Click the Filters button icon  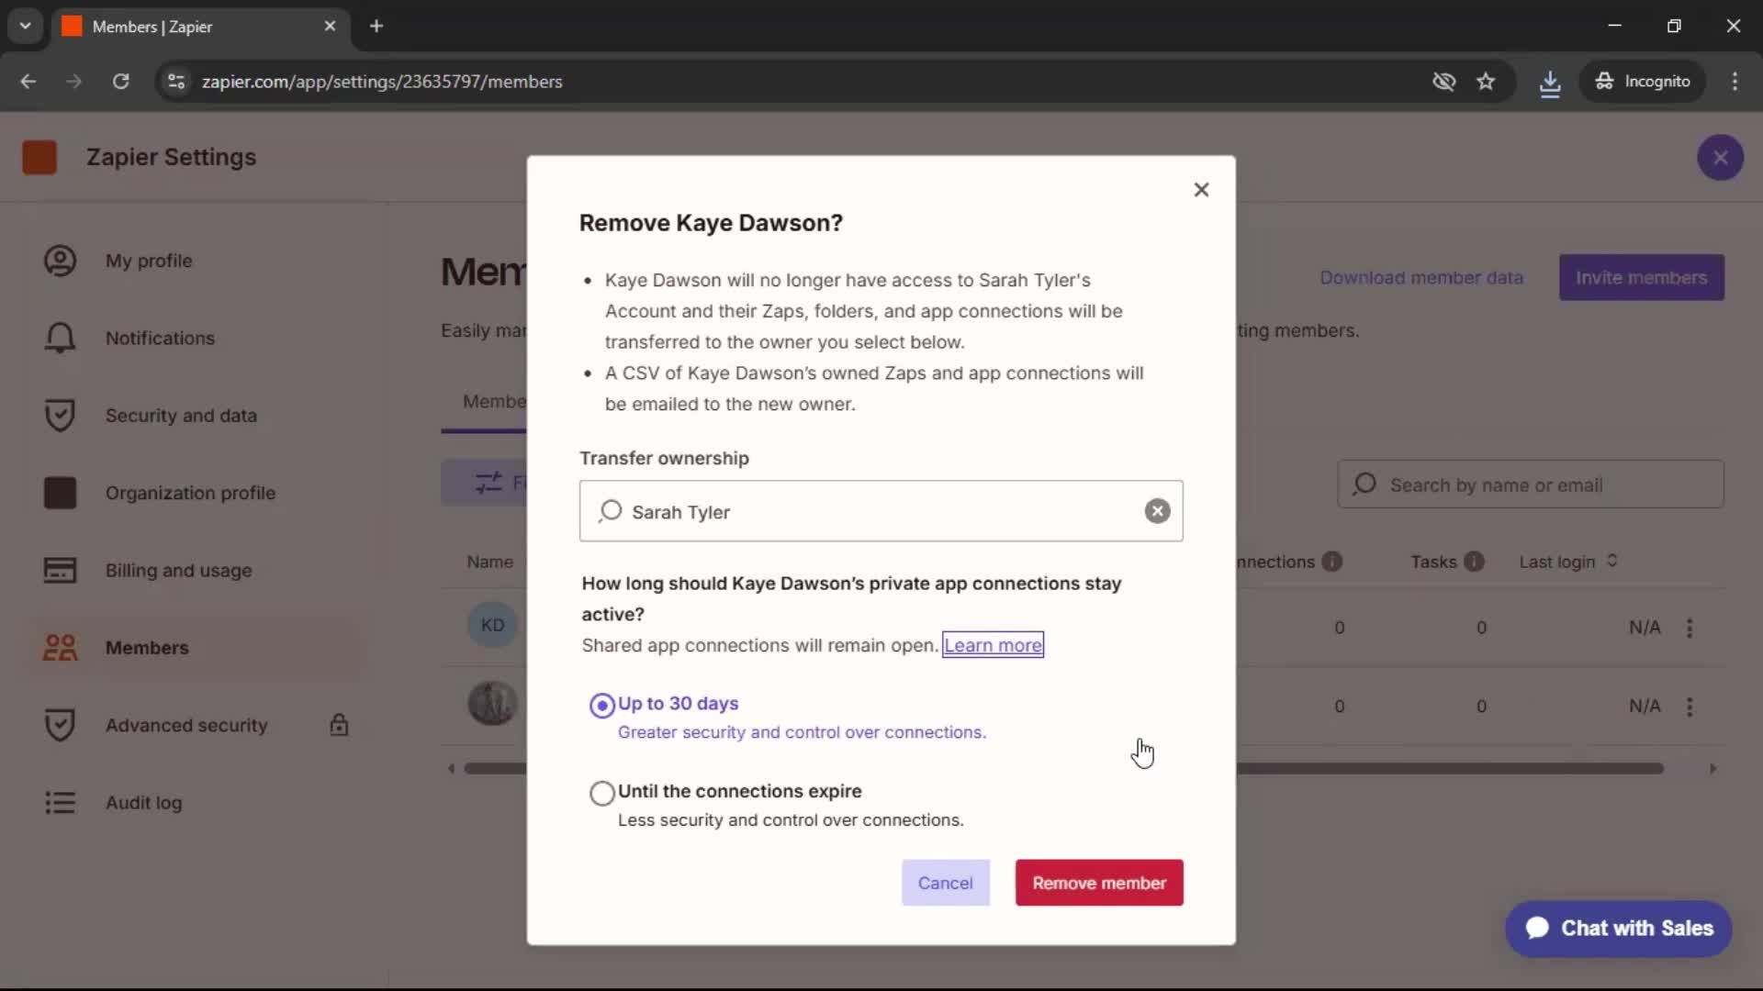click(x=488, y=483)
